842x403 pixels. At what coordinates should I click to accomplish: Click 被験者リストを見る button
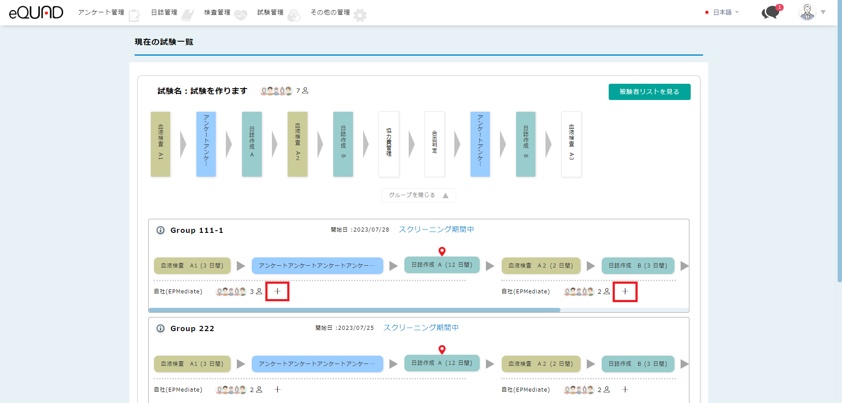tap(649, 92)
